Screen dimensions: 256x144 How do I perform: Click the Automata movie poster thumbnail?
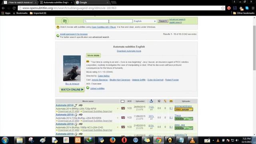72,68
